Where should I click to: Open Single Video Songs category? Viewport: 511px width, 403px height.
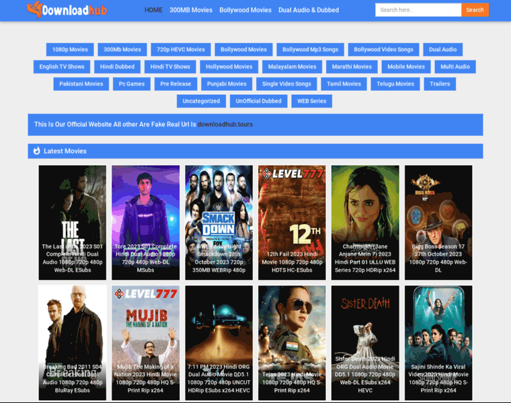pos(287,84)
